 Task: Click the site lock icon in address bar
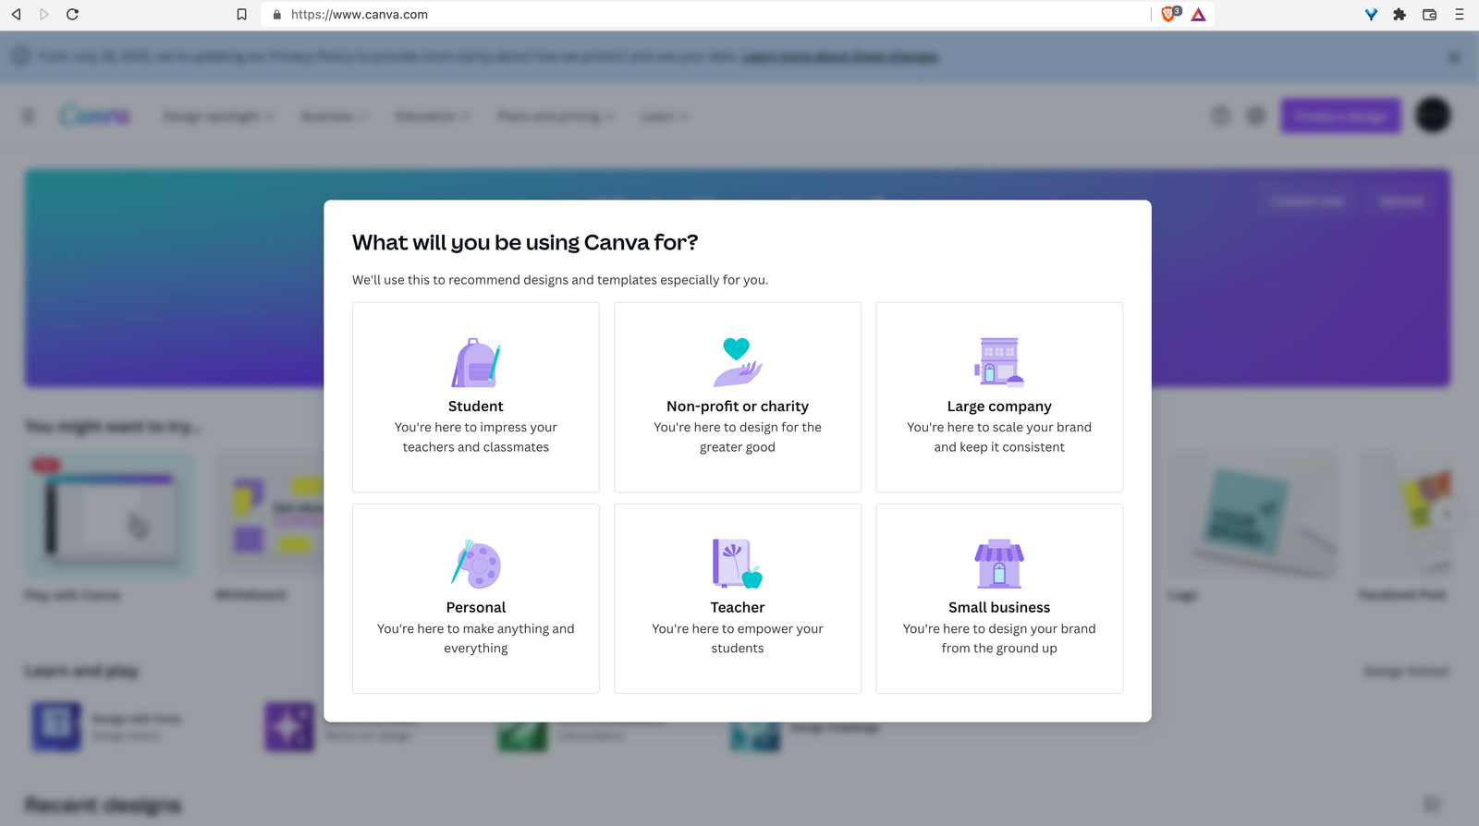[x=276, y=15]
